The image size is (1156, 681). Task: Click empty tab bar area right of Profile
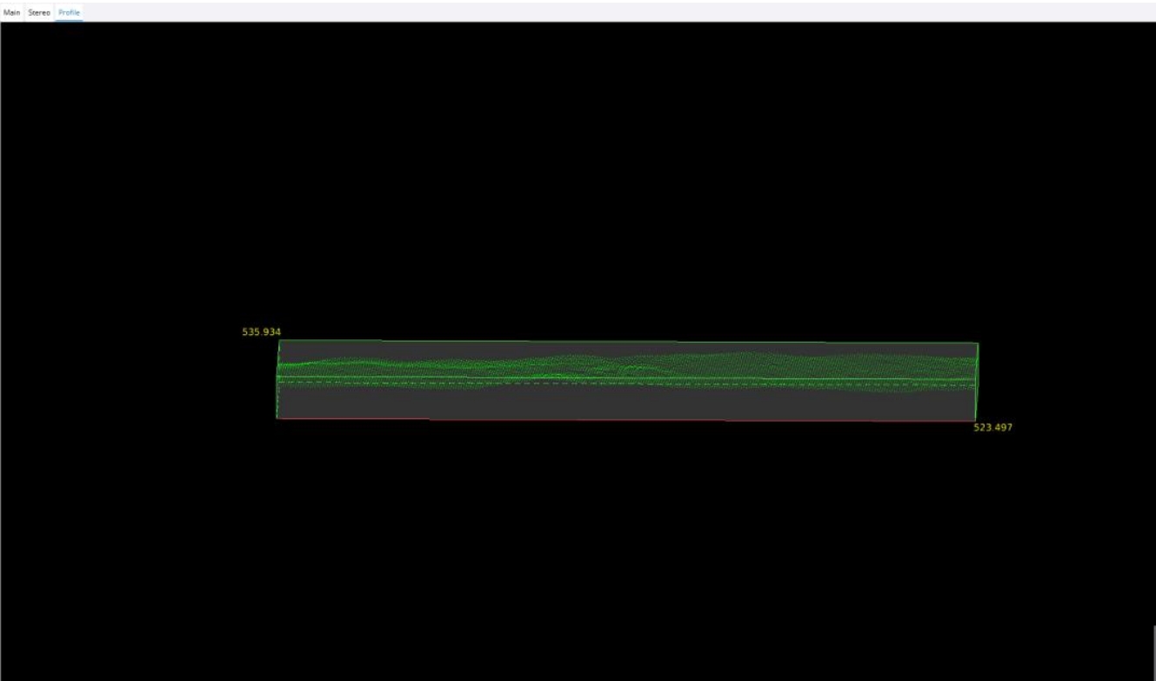click(609, 12)
